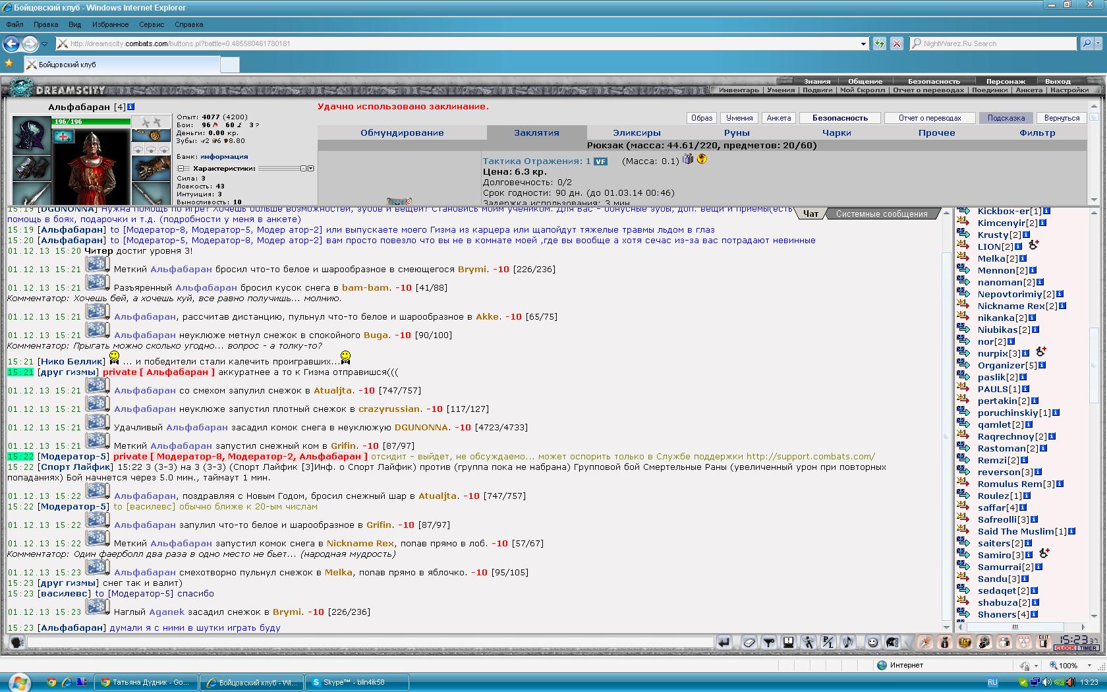The height and width of the screenshot is (692, 1107).
Task: Click the Отчет о переводах button
Action: point(930,118)
